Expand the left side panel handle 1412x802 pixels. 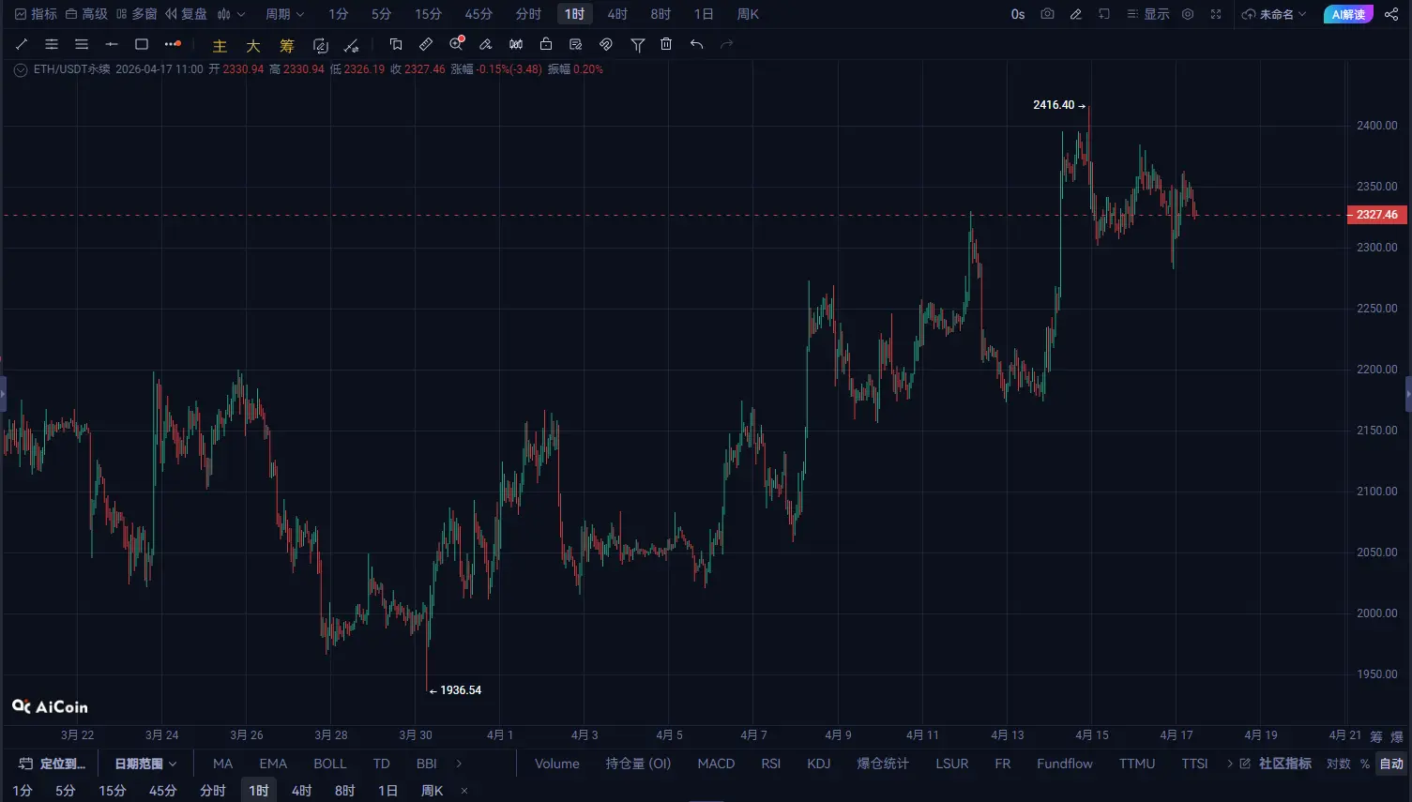pos(3,394)
